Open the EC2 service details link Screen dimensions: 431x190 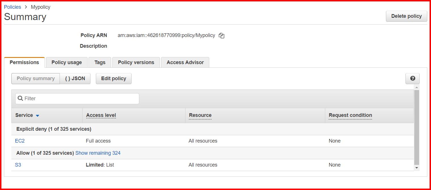point(20,141)
